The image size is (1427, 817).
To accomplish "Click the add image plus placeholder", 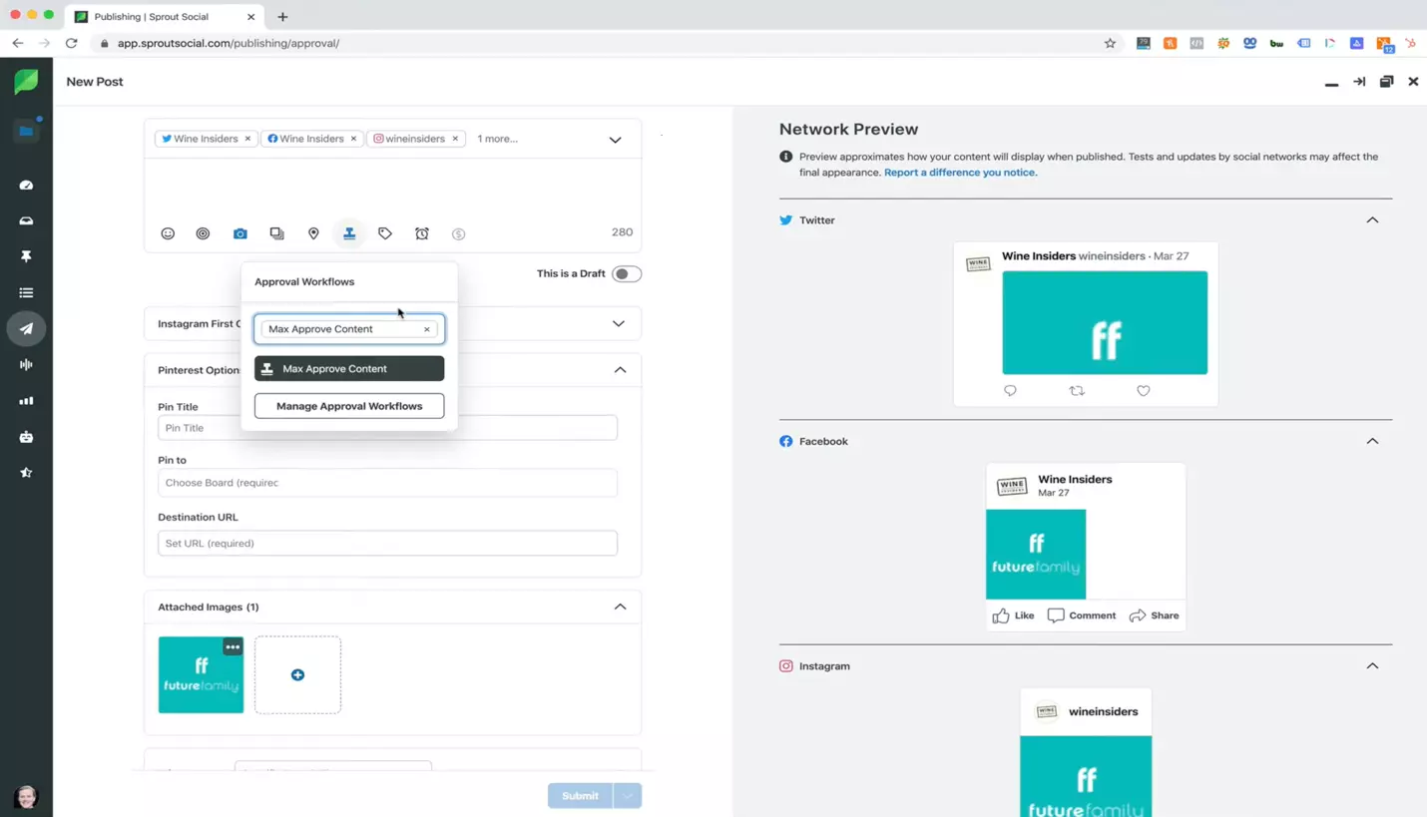I will (297, 675).
